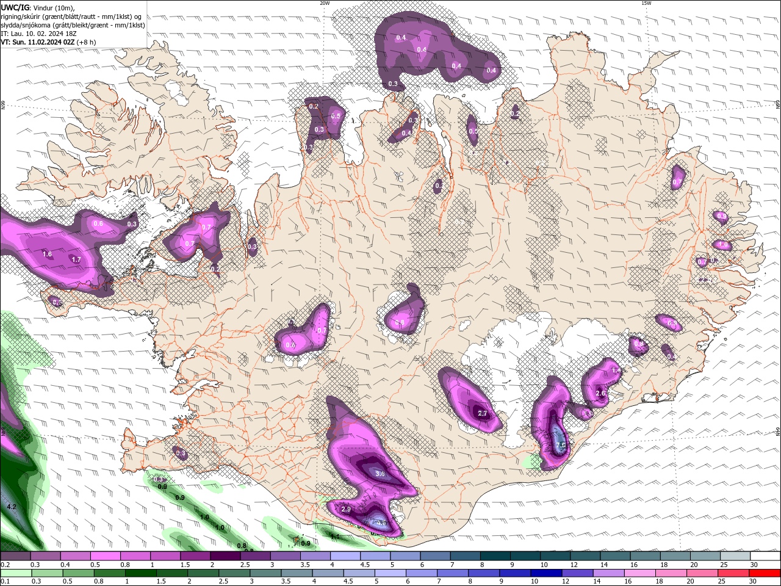781x586 pixels.
Task: Pick the bright red swatch after 30 on the lower scale
Action: [x=765, y=573]
